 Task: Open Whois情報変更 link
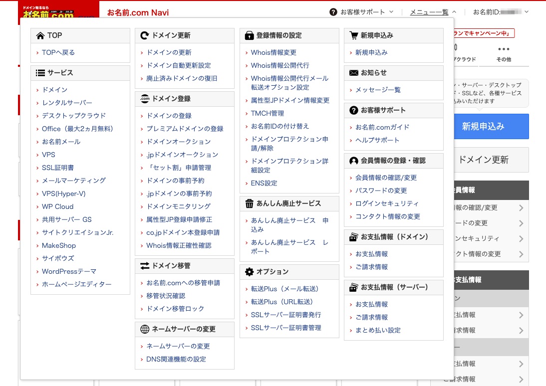click(x=273, y=52)
